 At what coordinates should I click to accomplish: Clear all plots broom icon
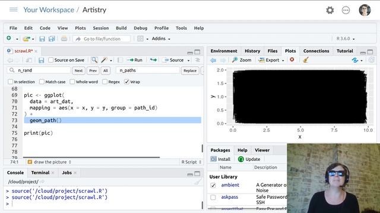[x=306, y=60]
